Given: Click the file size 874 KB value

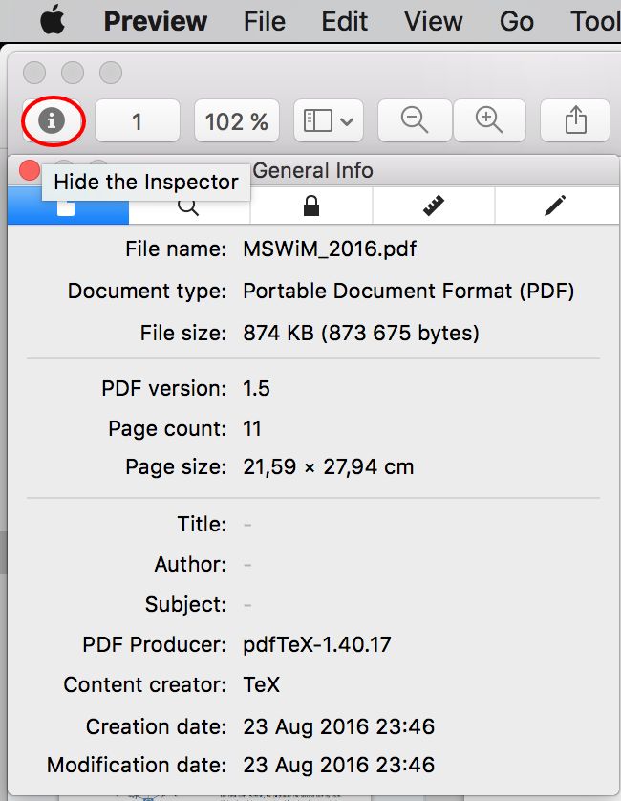Looking at the screenshot, I should click(x=361, y=333).
